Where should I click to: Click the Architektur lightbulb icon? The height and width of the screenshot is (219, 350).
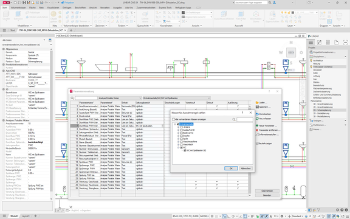pos(311,61)
